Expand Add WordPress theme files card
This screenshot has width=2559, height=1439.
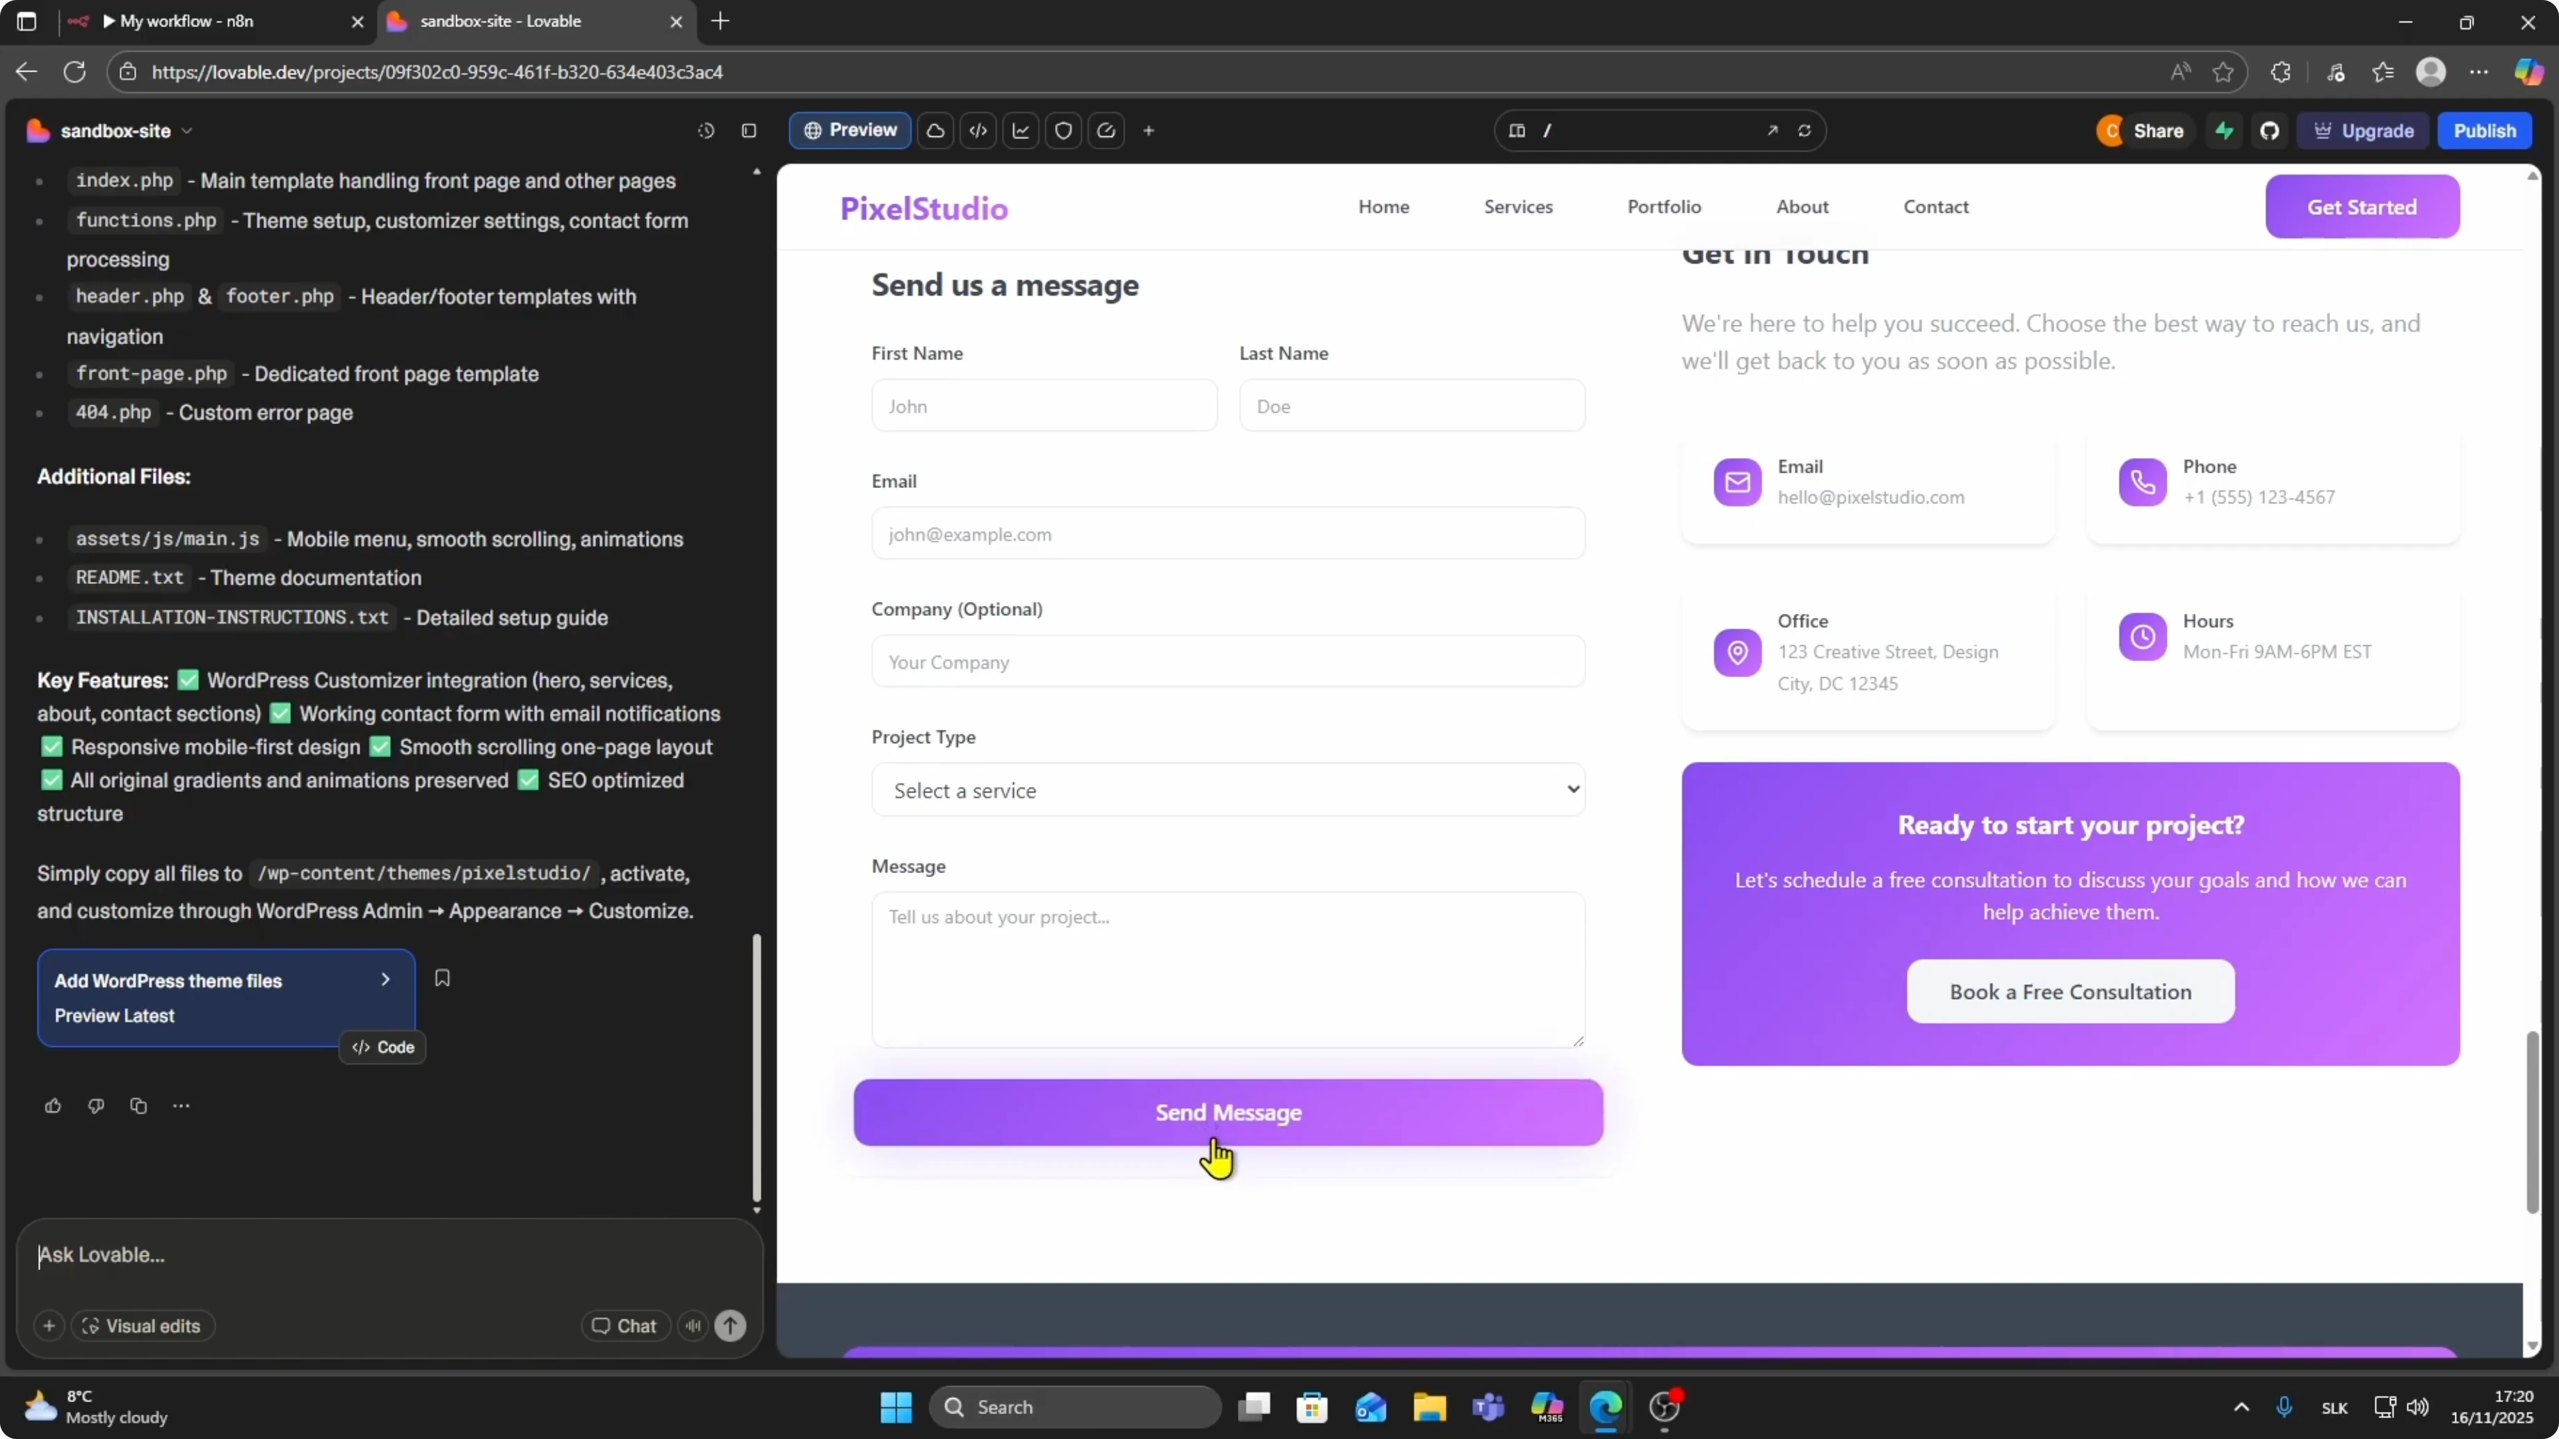[385, 980]
